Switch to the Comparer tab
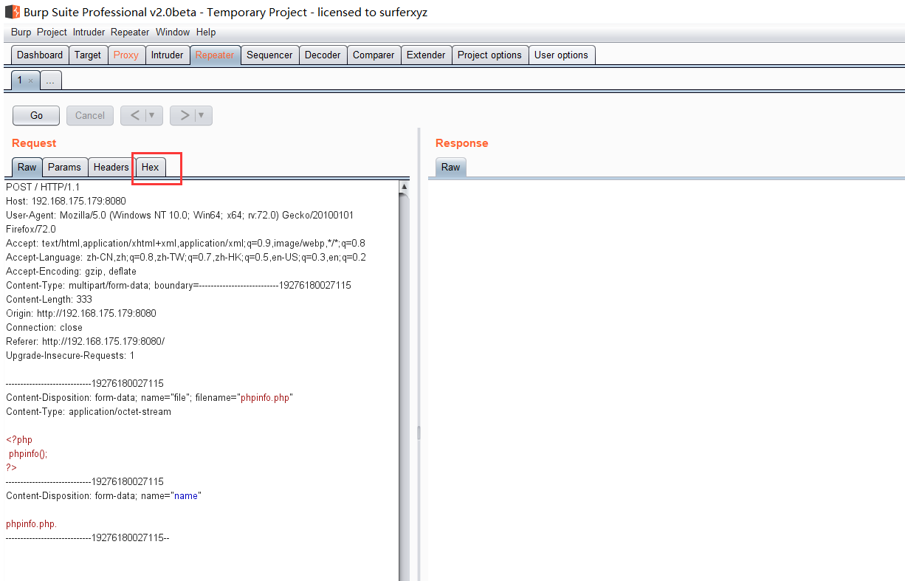This screenshot has height=581, width=905. (x=374, y=55)
